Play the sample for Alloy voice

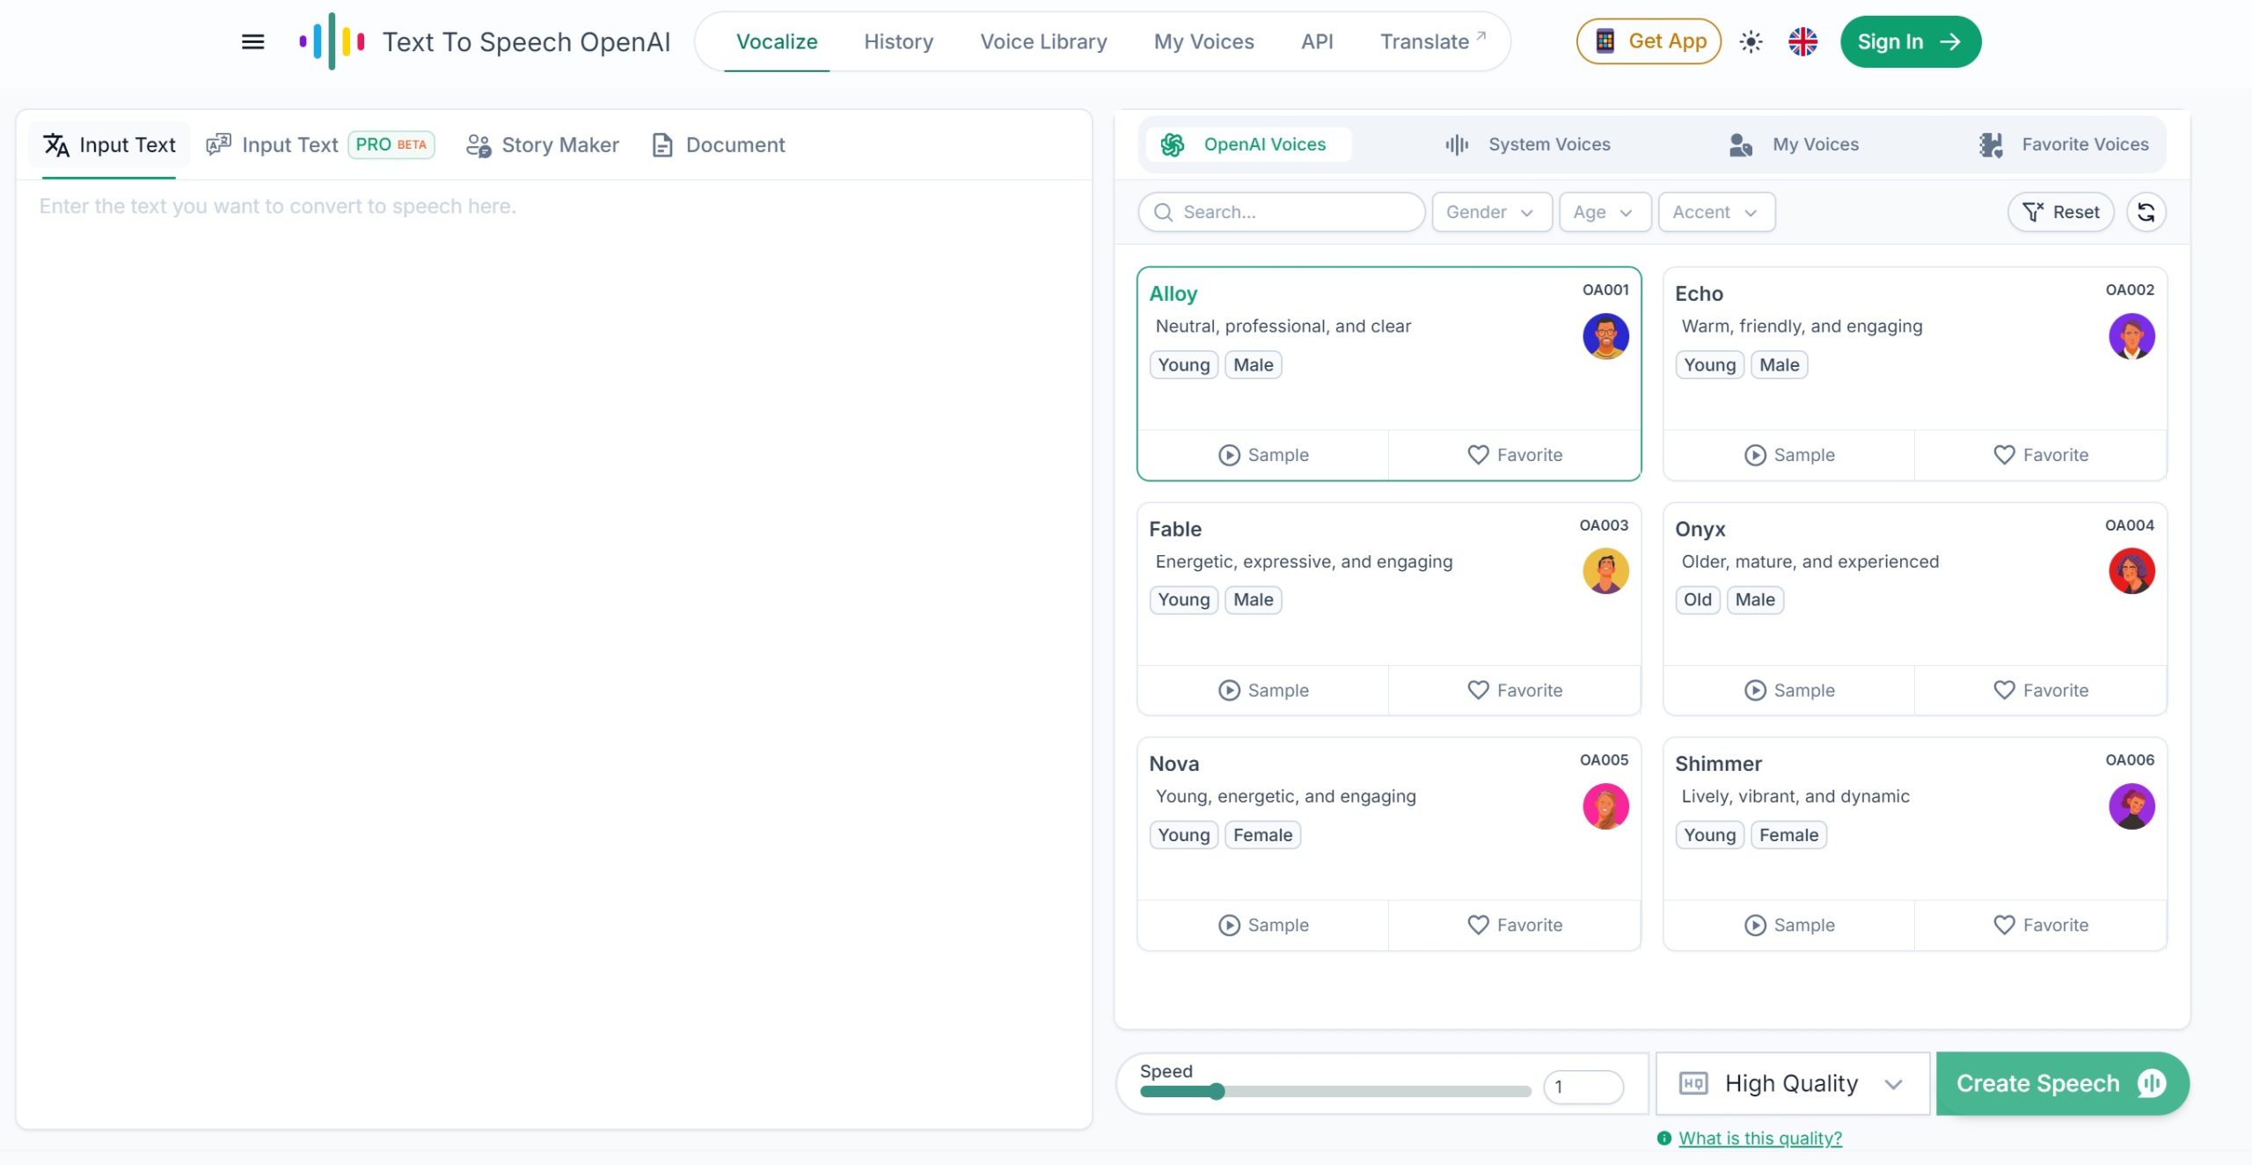coord(1262,455)
